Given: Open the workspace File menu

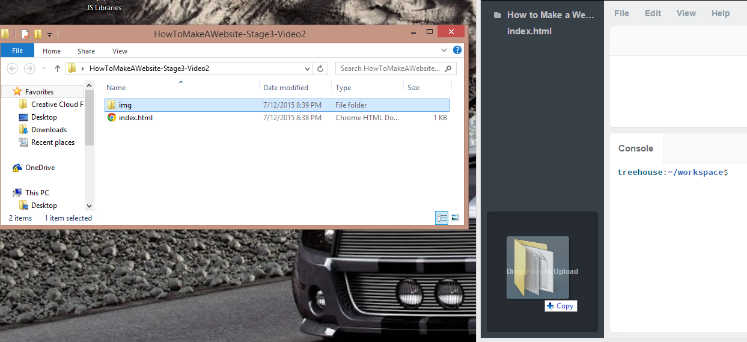Looking at the screenshot, I should (621, 13).
